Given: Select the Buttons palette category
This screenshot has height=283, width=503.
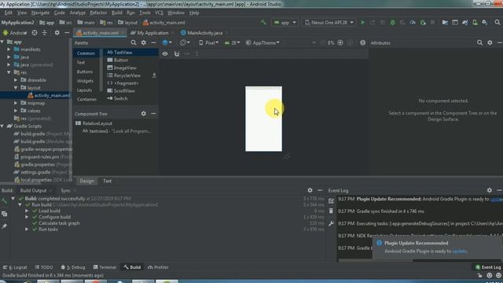Looking at the screenshot, I should point(85,72).
